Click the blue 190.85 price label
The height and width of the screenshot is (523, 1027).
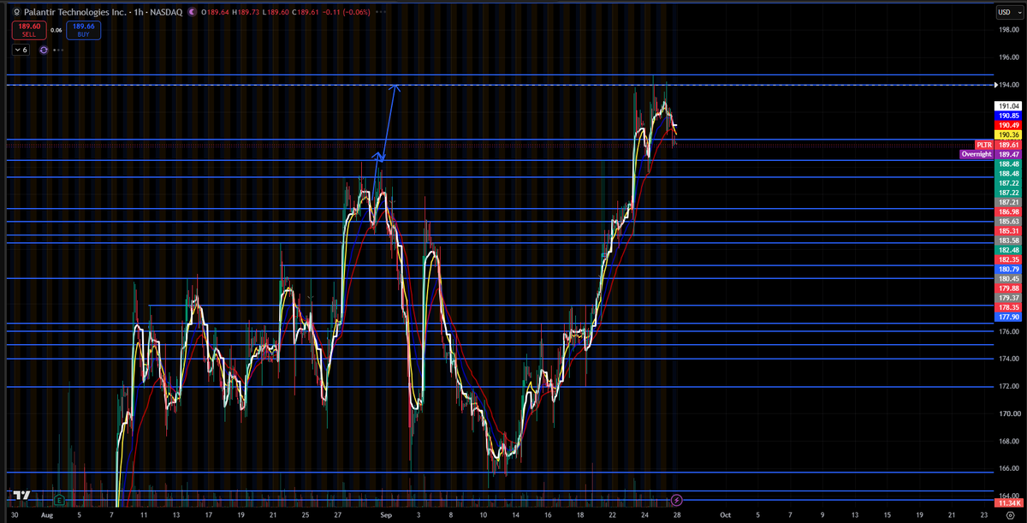coord(1006,115)
